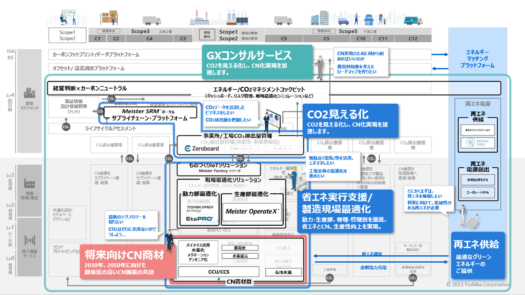Viewport: 525px width, 295px height.
Task: Click the person standing by solar panels
Action: coord(463,216)
